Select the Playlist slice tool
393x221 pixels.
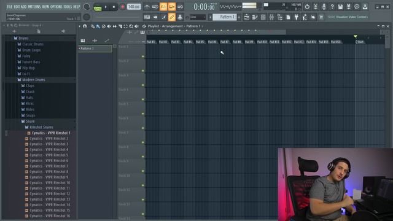[120, 26]
